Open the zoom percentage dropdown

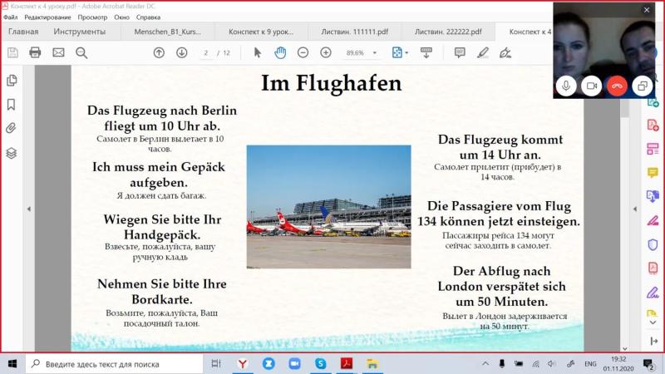[x=375, y=53]
